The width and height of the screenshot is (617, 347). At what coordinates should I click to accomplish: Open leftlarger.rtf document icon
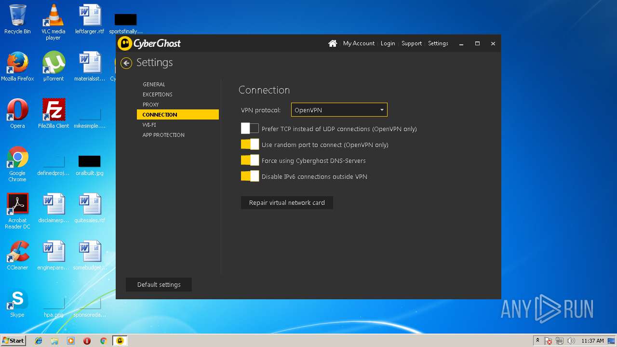click(x=90, y=19)
